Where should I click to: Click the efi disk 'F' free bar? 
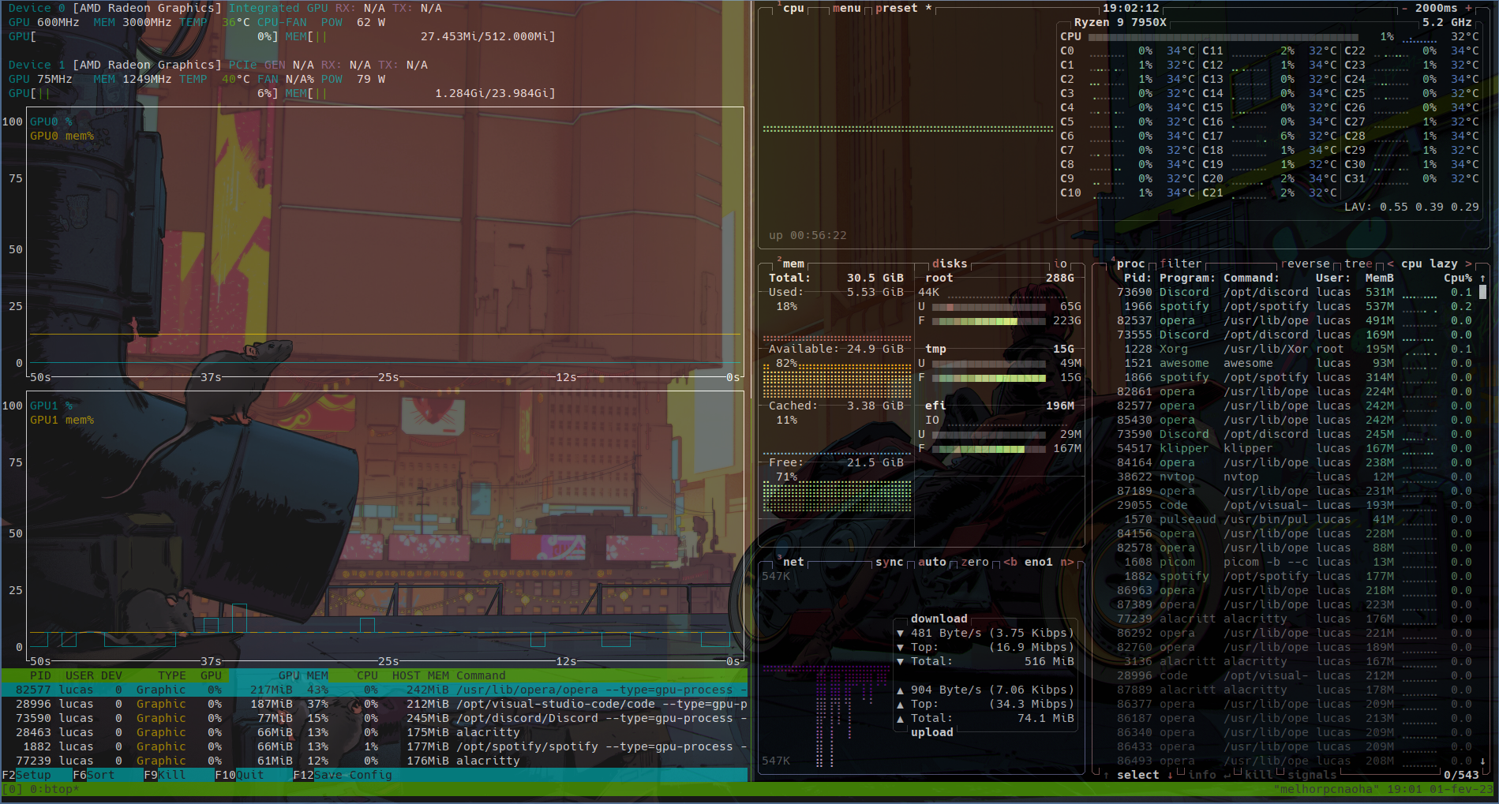[x=988, y=448]
